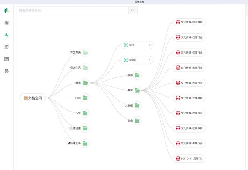Collapse the 教育 open folder node
248x170 pixels.
(137, 90)
